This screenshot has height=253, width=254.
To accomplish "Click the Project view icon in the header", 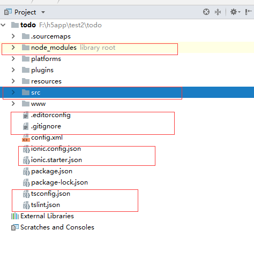I will tap(8, 12).
